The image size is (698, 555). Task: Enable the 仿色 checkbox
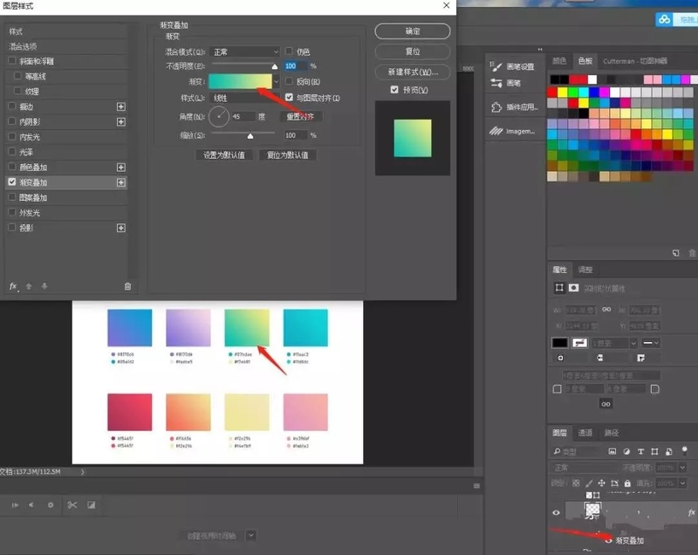[x=289, y=51]
